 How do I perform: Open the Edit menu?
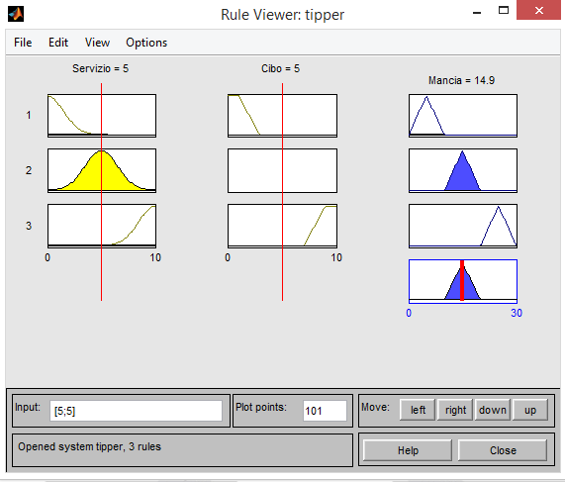pyautogui.click(x=58, y=43)
